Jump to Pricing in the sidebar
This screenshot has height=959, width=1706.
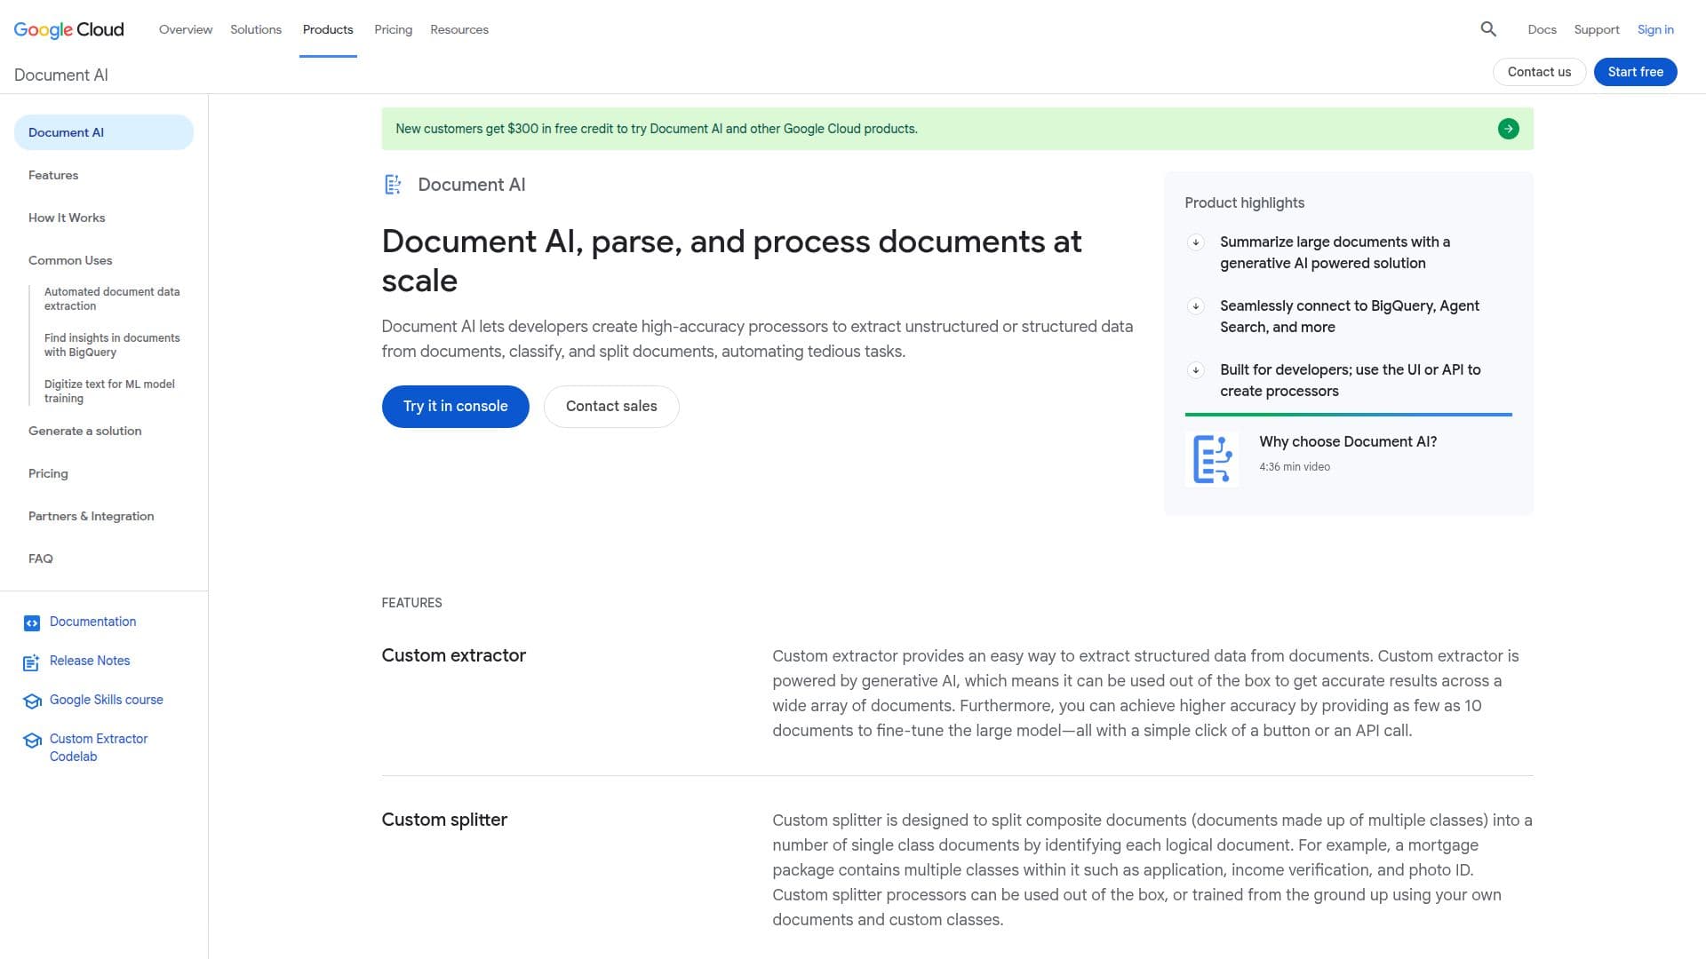[48, 473]
